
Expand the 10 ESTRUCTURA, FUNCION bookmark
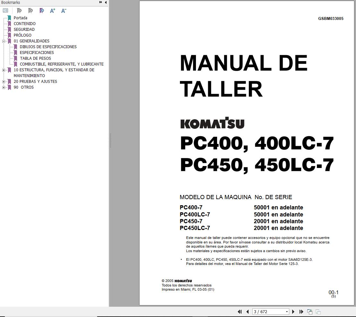tap(4, 70)
